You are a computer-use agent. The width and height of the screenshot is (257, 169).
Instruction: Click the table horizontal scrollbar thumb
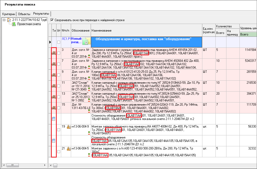(55, 165)
